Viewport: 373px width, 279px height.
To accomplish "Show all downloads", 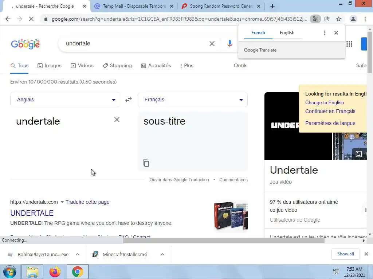I will (x=345, y=254).
